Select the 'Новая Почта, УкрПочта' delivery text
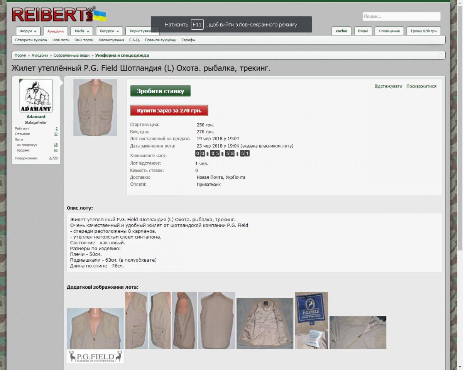Viewport: 463px width, 370px height. click(221, 177)
